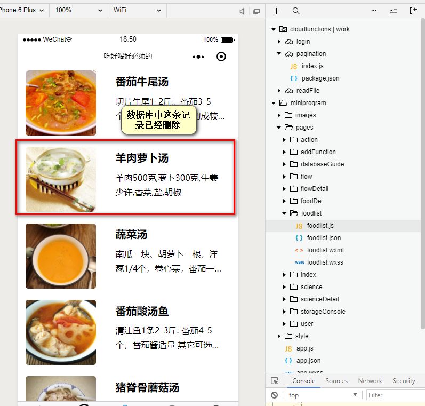Tap the mini program three-dot menu capsule

click(198, 57)
